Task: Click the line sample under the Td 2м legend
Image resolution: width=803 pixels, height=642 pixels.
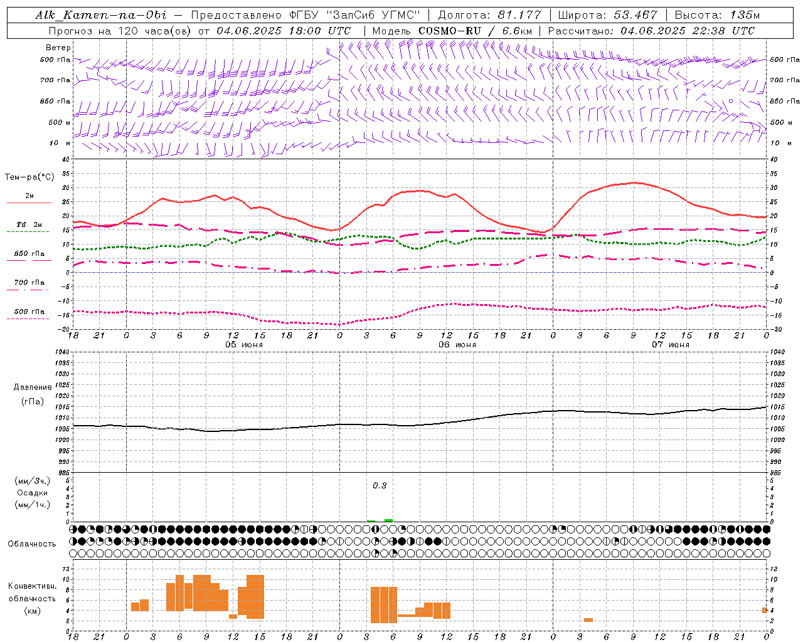Action: (x=28, y=232)
